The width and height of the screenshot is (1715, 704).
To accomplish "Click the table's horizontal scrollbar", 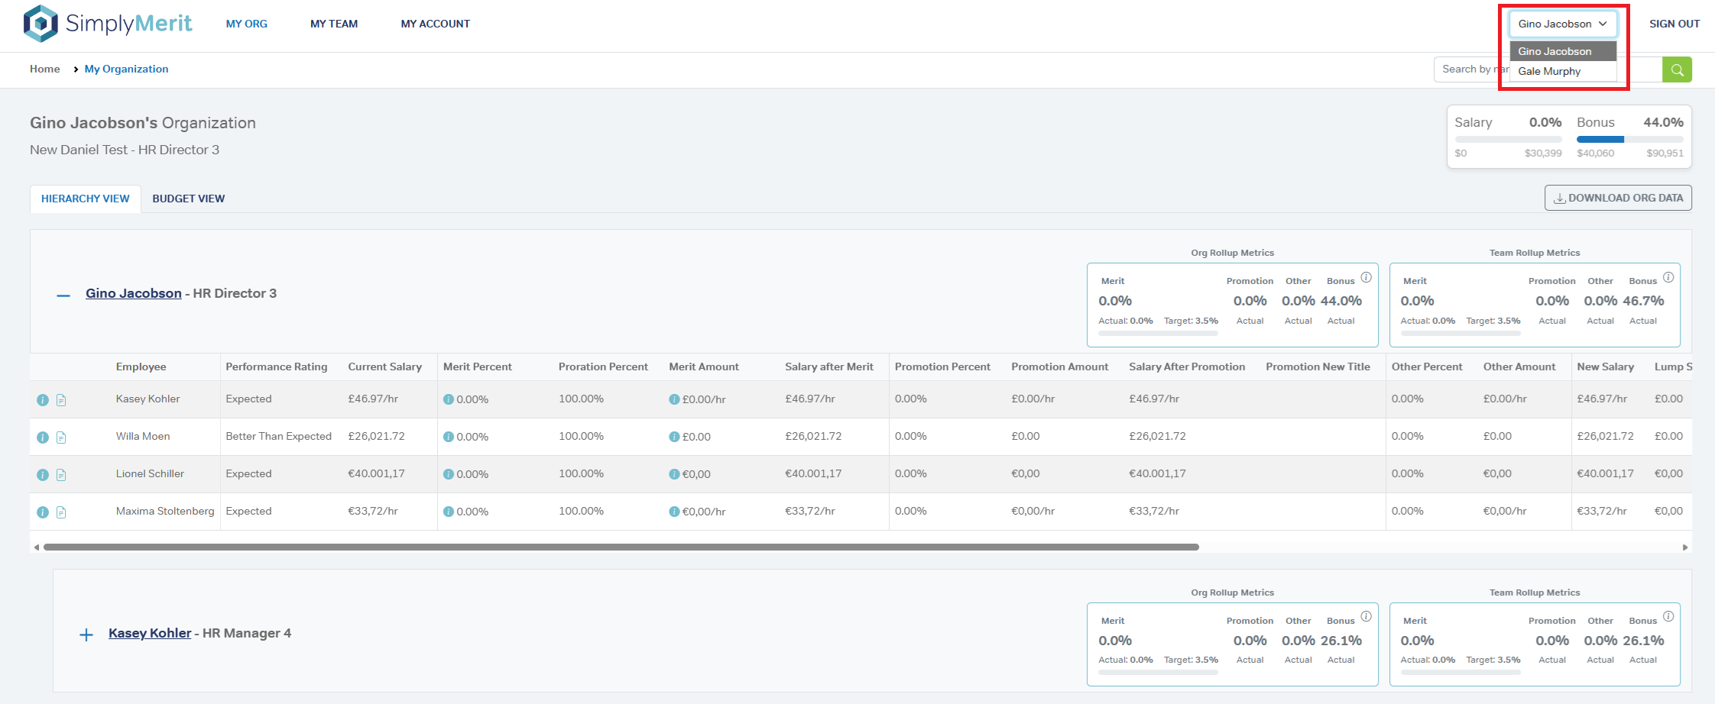I will 621,547.
